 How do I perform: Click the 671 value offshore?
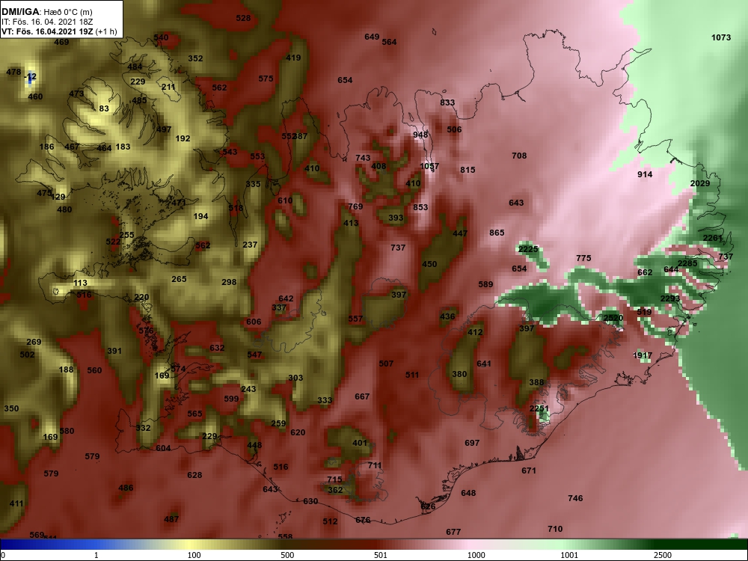click(x=529, y=470)
